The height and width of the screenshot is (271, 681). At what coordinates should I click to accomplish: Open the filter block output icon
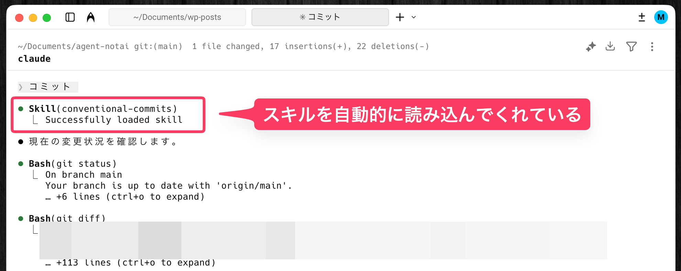(631, 46)
